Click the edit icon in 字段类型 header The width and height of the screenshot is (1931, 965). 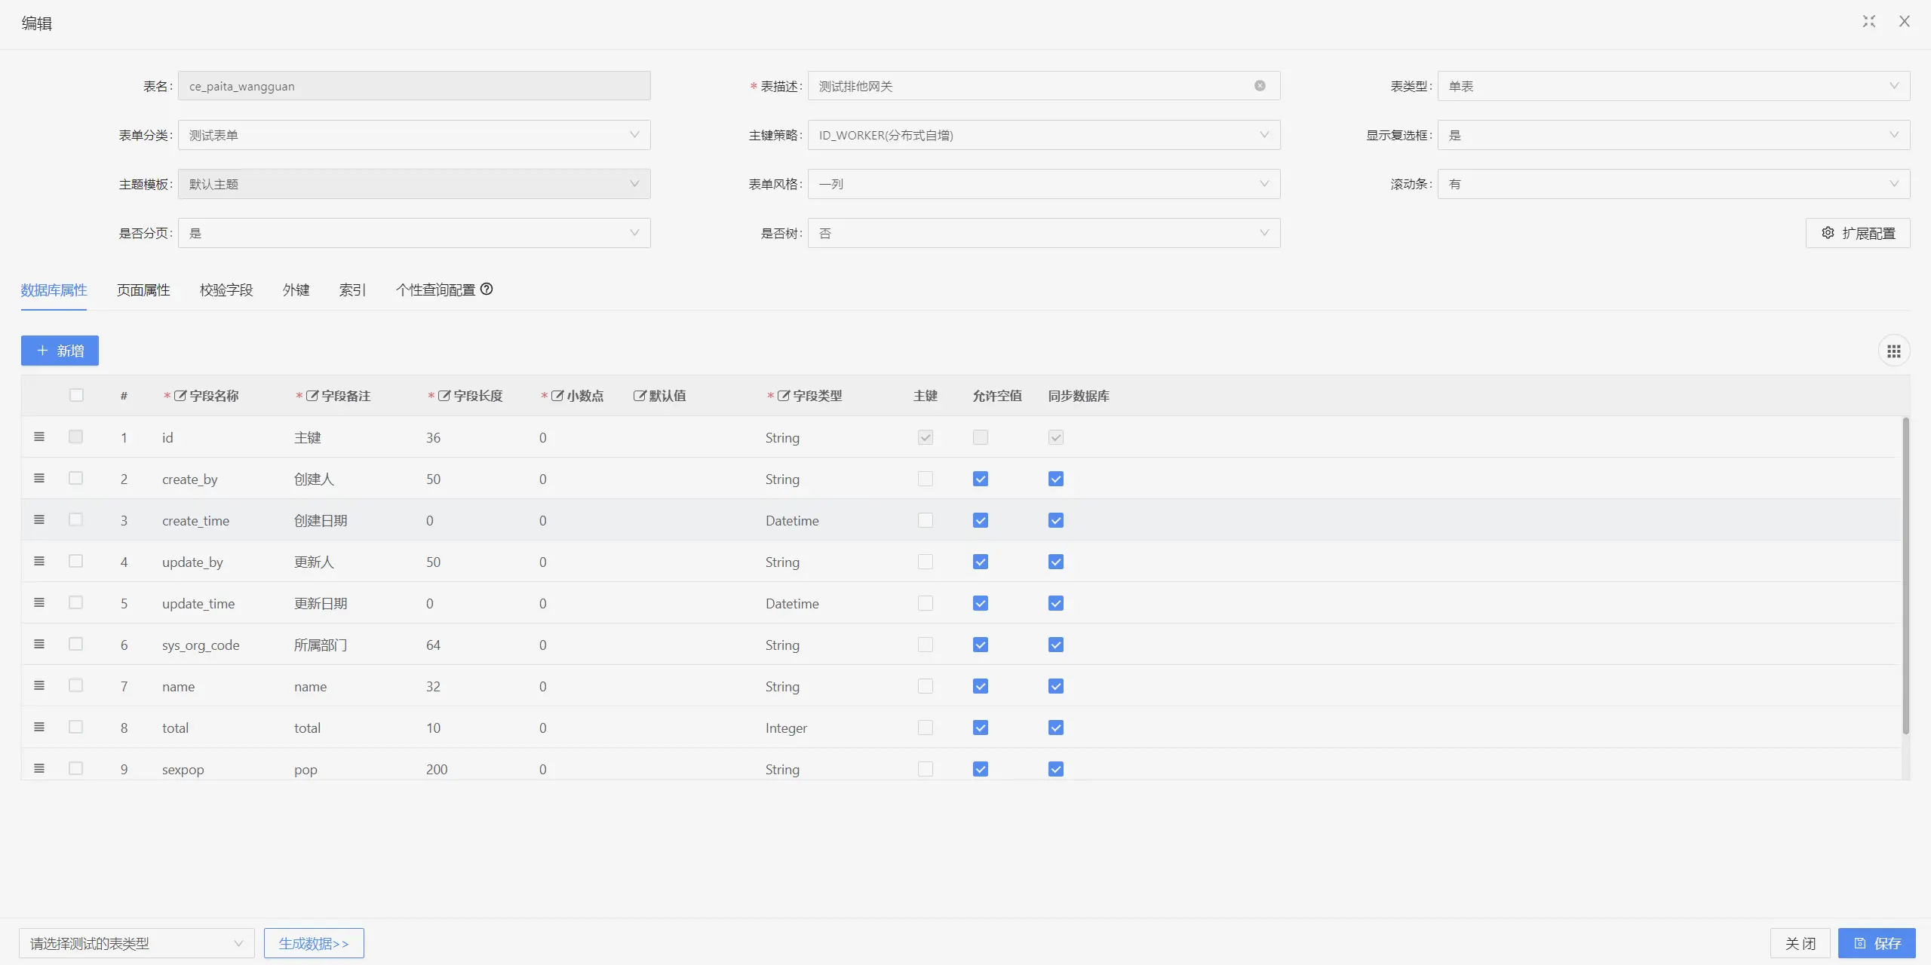(784, 395)
